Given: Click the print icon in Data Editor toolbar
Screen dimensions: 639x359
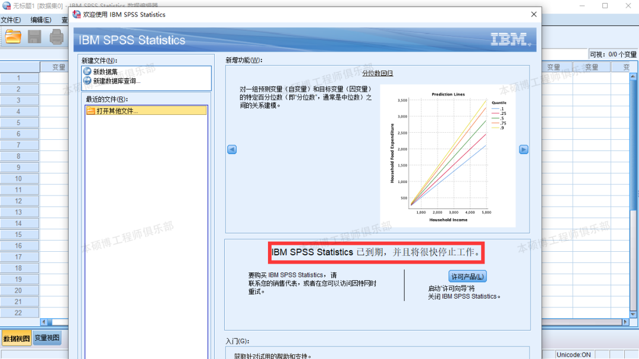Looking at the screenshot, I should tap(56, 37).
